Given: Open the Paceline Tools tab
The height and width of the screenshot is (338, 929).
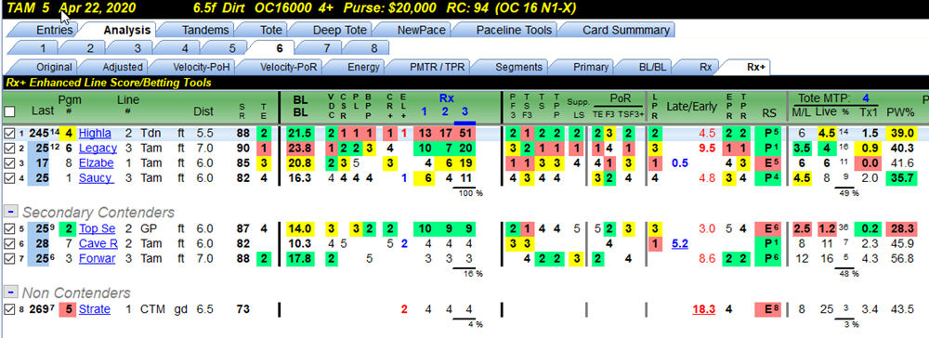Looking at the screenshot, I should pyautogui.click(x=507, y=31).
